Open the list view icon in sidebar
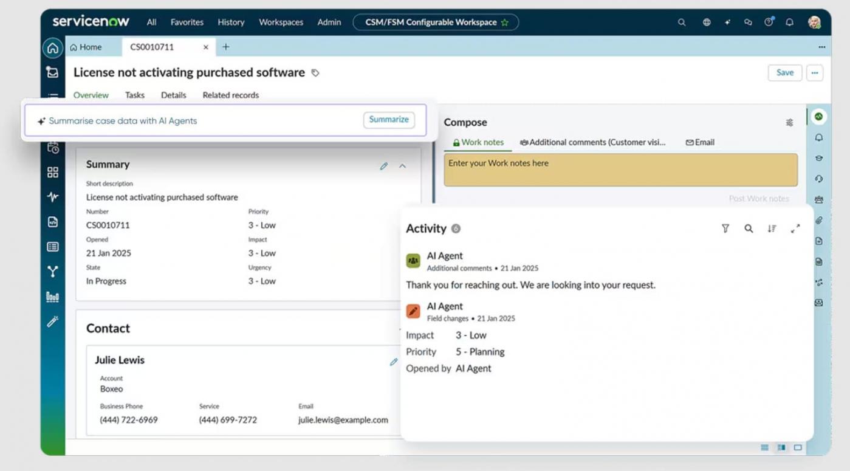This screenshot has width=850, height=471. point(53,247)
